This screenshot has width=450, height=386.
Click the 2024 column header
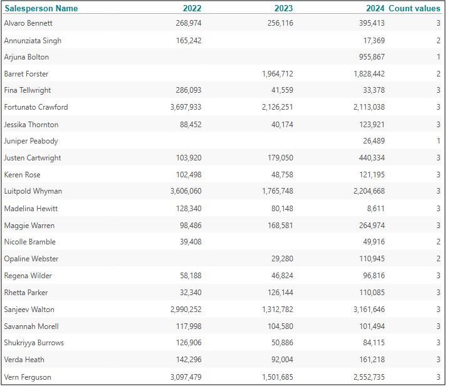pos(375,8)
